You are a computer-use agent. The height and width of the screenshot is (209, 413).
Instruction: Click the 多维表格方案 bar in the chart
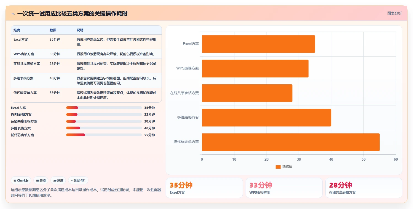[267, 118]
